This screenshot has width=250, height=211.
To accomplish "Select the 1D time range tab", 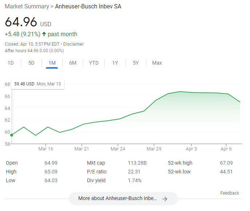I will [x=11, y=63].
